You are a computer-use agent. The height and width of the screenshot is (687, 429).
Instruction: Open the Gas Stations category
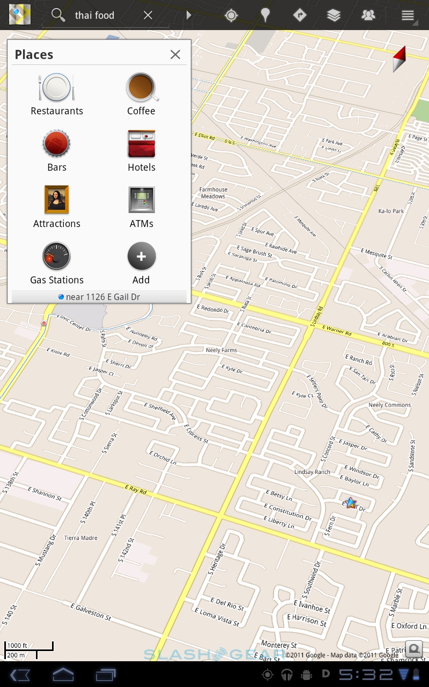pyautogui.click(x=57, y=264)
